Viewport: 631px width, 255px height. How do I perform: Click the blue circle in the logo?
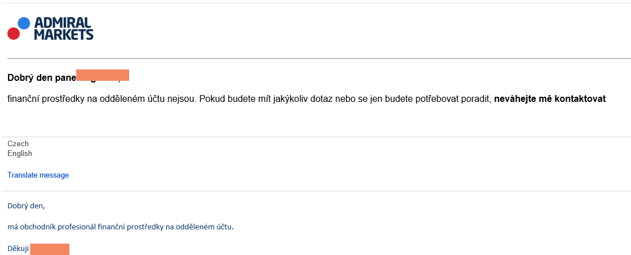[24, 23]
